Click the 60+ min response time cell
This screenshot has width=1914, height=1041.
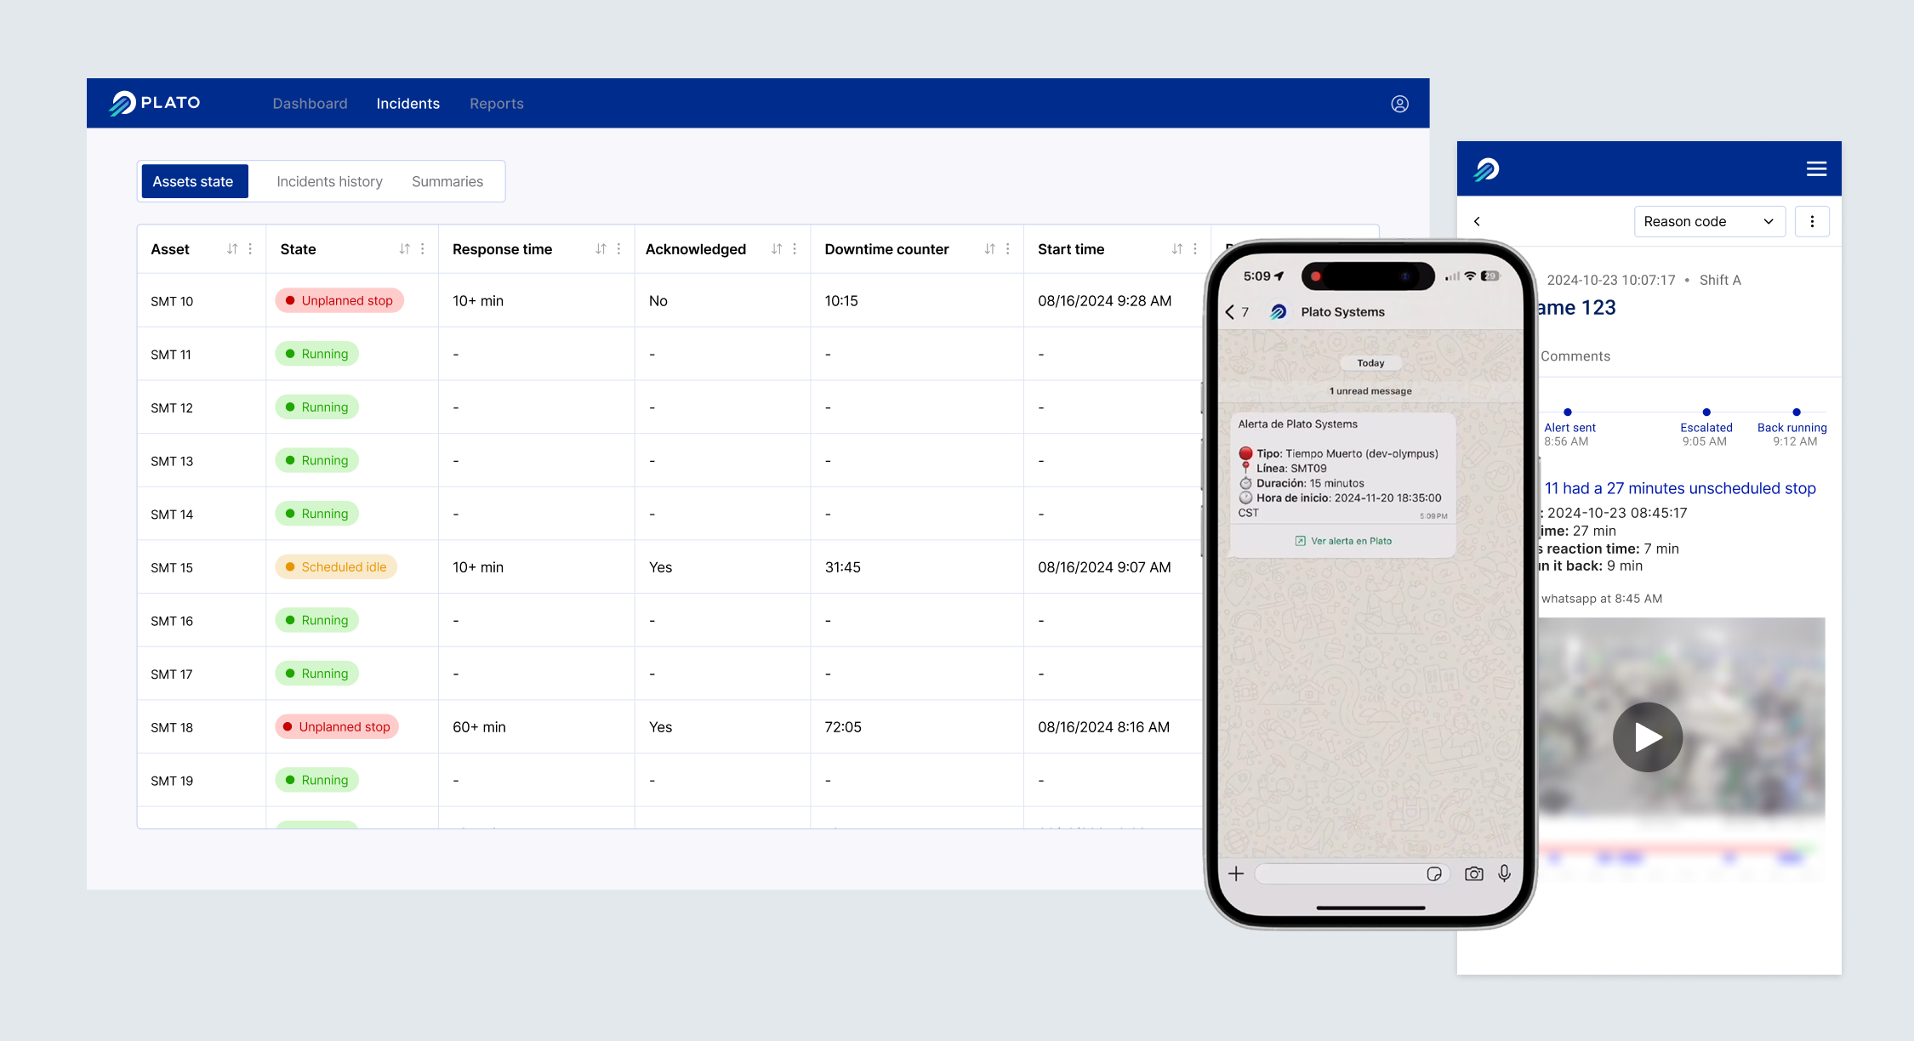point(479,727)
